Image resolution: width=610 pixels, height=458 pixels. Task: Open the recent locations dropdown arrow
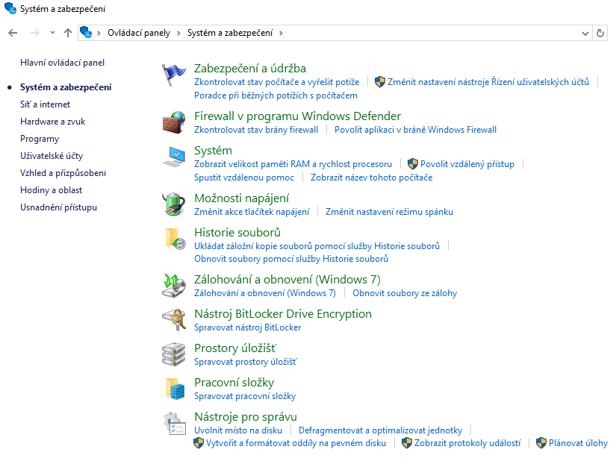(52, 33)
